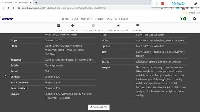Download the specs PDF

tap(99, 107)
